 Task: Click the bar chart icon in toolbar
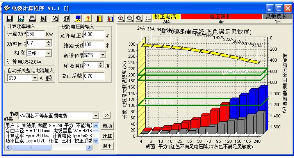coord(110,19)
